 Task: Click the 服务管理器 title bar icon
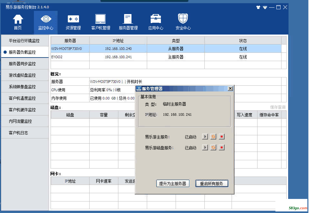[x=139, y=89]
